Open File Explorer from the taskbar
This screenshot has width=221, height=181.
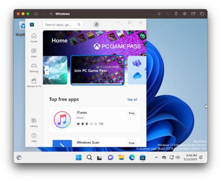tap(121, 158)
